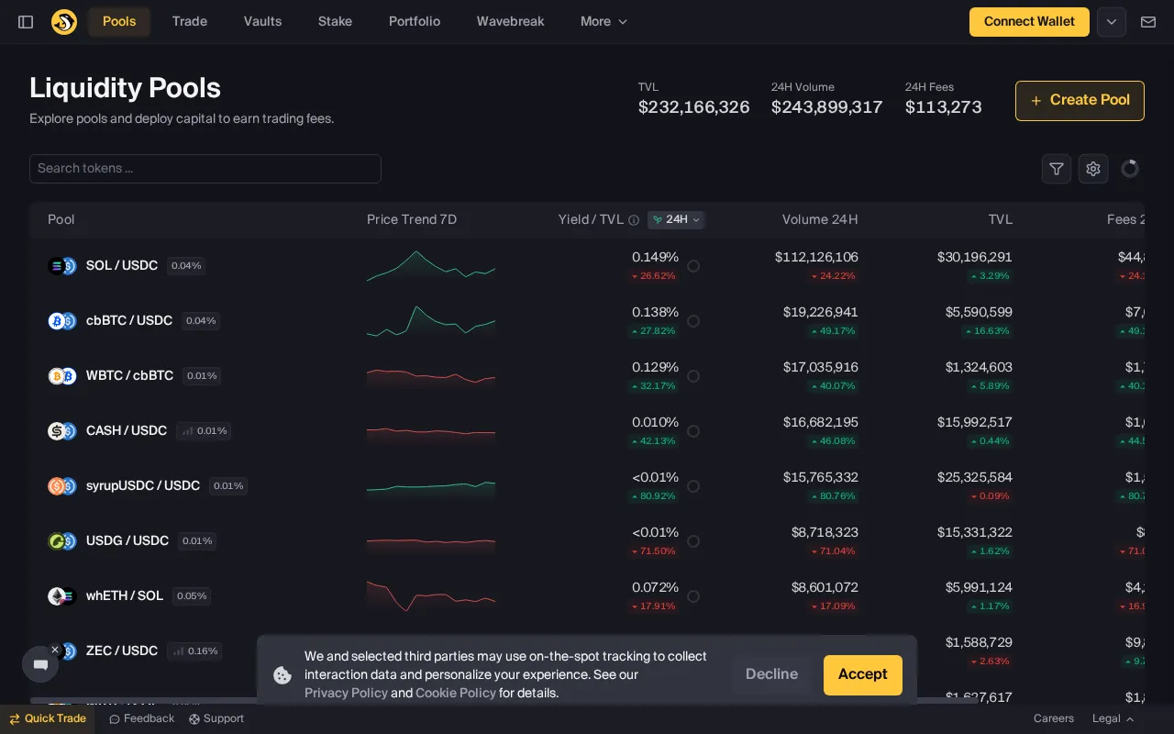Click the 0.04% fee badge on cbBTC / USDC
Screen dimensions: 1174x734
click(x=201, y=321)
